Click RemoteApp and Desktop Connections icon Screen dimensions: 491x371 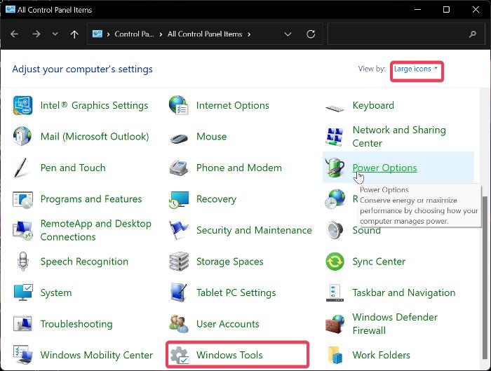[x=22, y=231]
